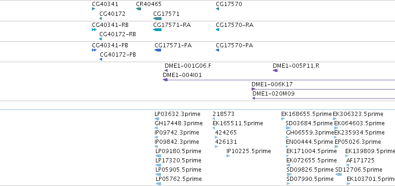Click the CG40341-PB protein glyph

coord(94,50)
